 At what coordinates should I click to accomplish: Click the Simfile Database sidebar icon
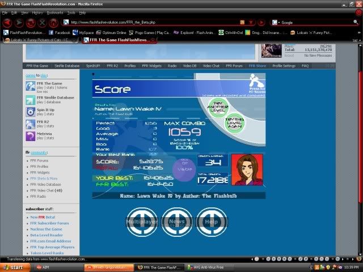click(30, 99)
